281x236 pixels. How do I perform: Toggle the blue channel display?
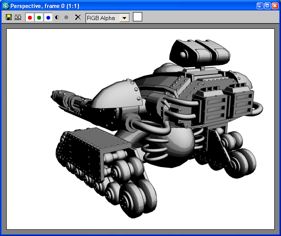click(48, 18)
